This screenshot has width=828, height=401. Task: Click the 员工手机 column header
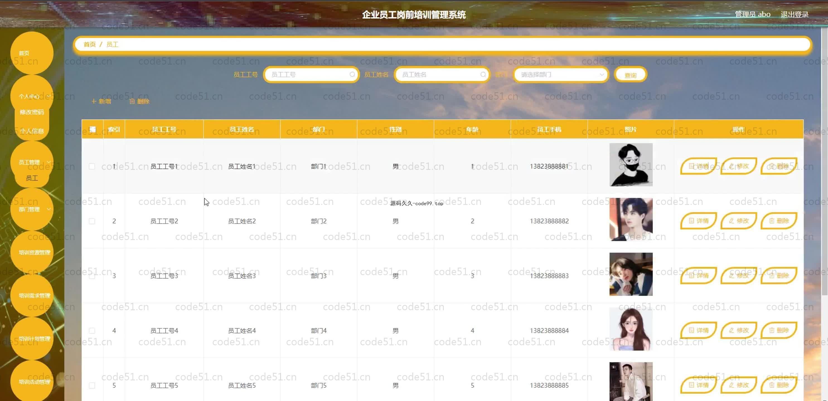(549, 129)
